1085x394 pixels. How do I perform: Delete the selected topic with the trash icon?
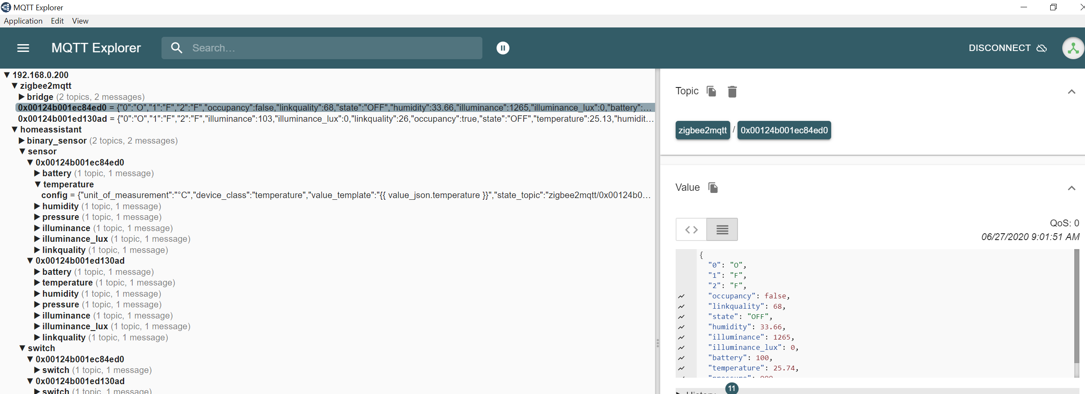pos(732,91)
